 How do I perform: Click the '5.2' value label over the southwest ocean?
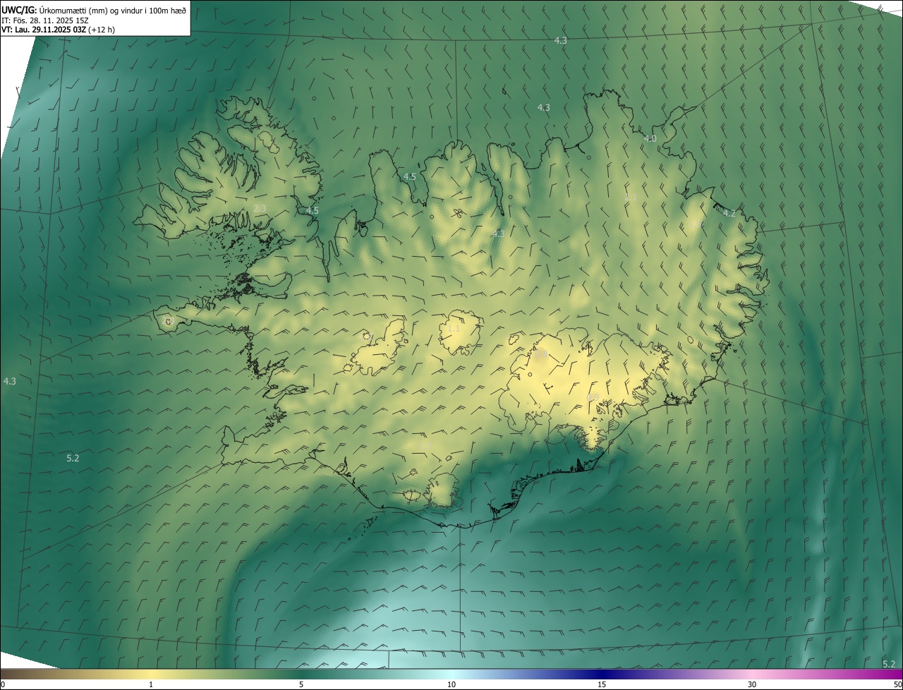(73, 458)
